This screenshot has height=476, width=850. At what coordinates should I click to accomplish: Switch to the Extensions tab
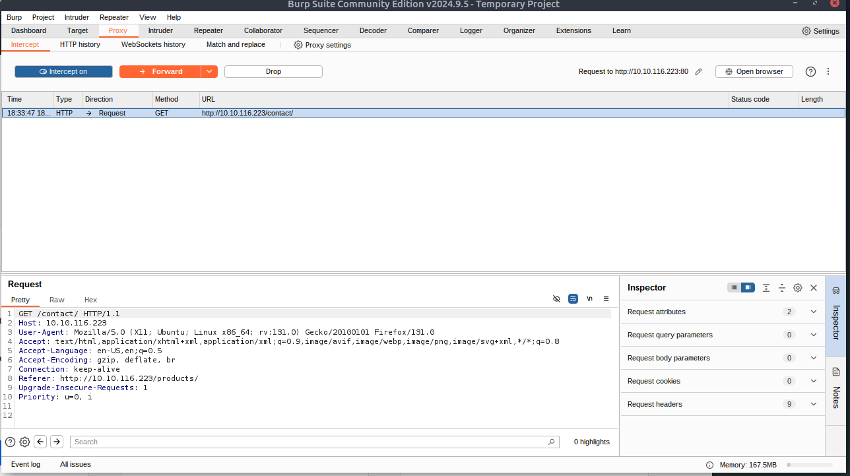pos(573,30)
